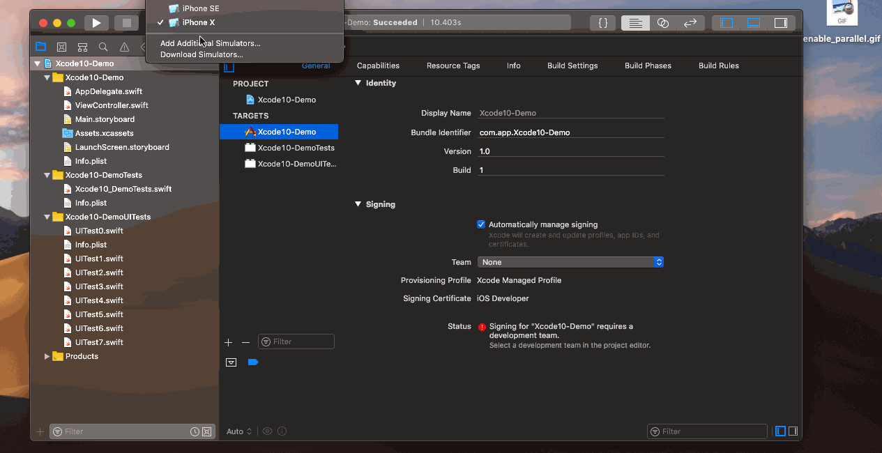The width and height of the screenshot is (882, 453).
Task: Uncheck Automatically manage signing
Action: click(x=481, y=224)
